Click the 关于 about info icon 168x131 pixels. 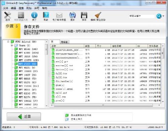click(34, 15)
